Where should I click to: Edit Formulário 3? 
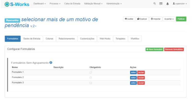click(133, 83)
